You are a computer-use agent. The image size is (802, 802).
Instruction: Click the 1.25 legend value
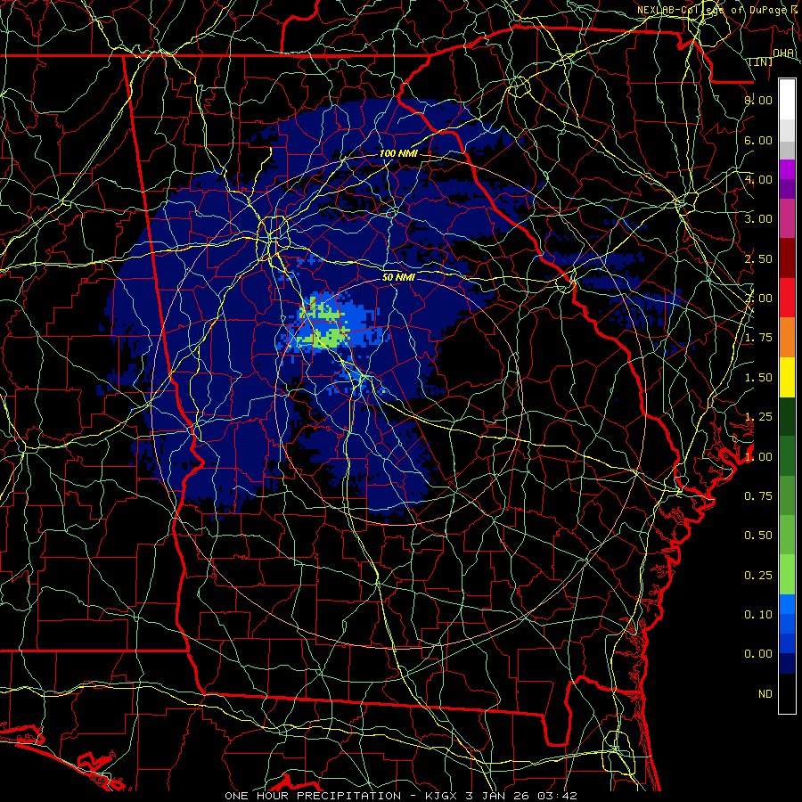758,417
